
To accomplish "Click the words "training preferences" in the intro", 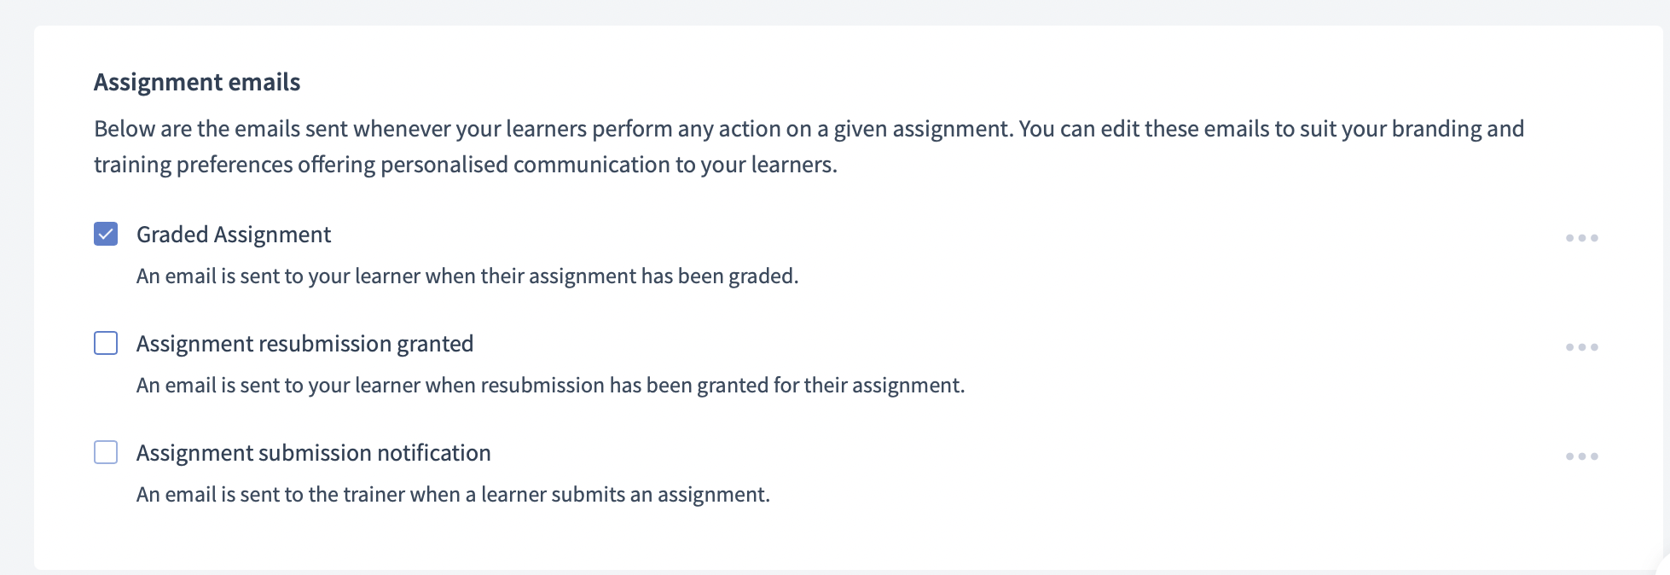I will pyautogui.click(x=193, y=165).
